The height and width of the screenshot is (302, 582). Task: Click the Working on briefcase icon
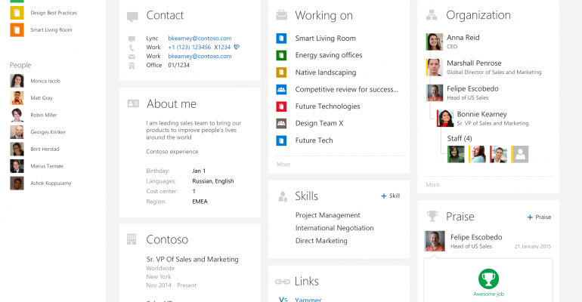282,15
